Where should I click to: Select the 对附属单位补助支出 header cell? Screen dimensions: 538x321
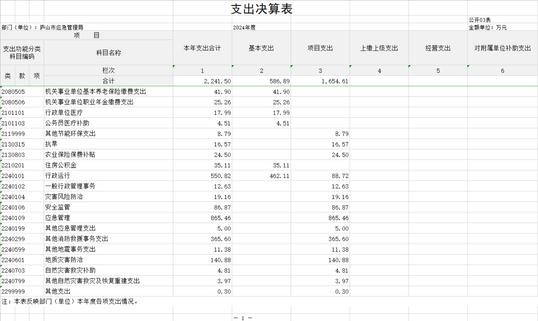(502, 48)
